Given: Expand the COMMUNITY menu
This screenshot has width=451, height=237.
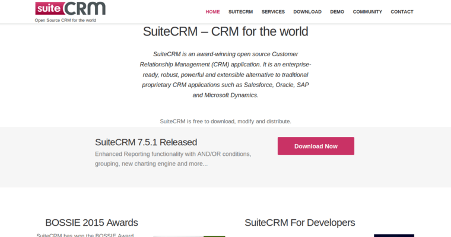Looking at the screenshot, I should point(367,12).
